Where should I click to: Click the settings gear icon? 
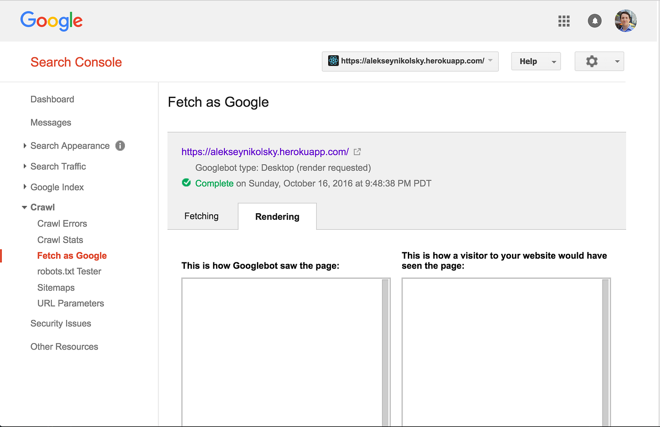coord(593,61)
